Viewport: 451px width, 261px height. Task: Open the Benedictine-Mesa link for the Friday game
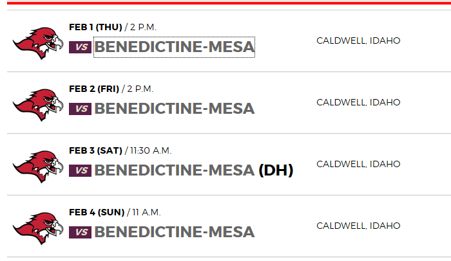[x=174, y=109]
